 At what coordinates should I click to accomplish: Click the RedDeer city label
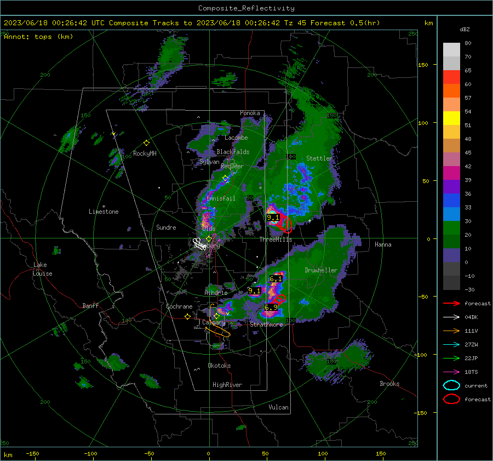pos(232,166)
